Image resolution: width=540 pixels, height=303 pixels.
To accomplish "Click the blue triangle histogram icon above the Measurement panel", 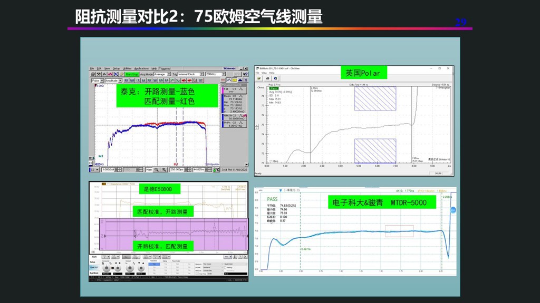I will pyautogui.click(x=240, y=80).
